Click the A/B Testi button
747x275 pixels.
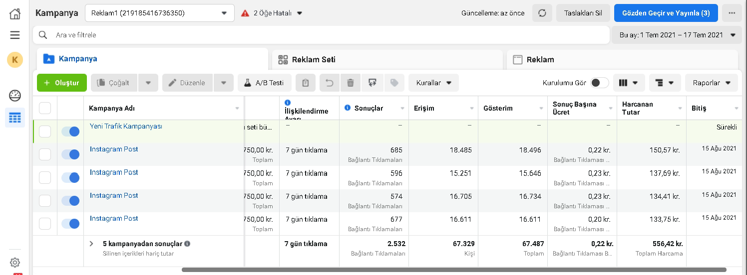(x=265, y=83)
